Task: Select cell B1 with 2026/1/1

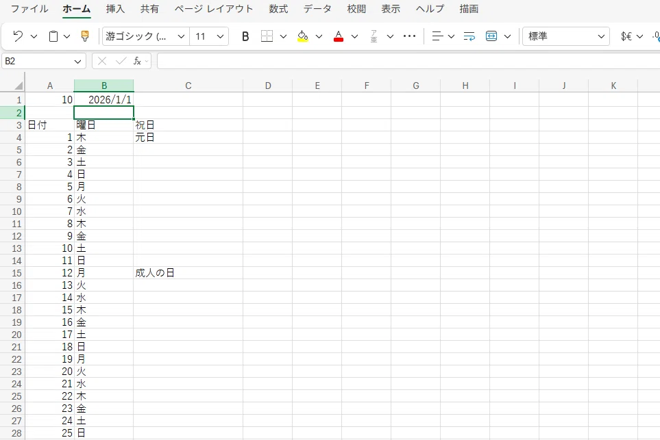Action: (104, 100)
